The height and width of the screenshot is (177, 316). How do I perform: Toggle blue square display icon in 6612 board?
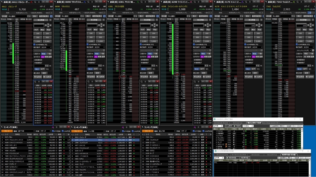pos(51,16)
